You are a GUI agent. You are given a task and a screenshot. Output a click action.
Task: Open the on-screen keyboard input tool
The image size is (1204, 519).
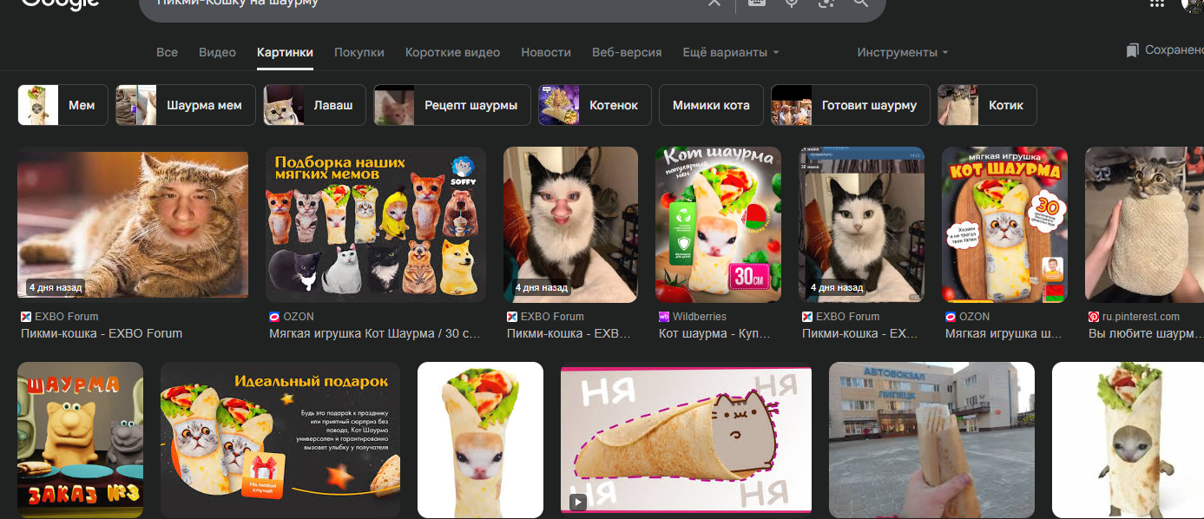coord(756,3)
